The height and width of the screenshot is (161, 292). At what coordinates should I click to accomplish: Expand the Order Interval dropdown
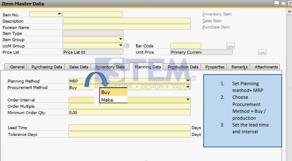coord(188,100)
